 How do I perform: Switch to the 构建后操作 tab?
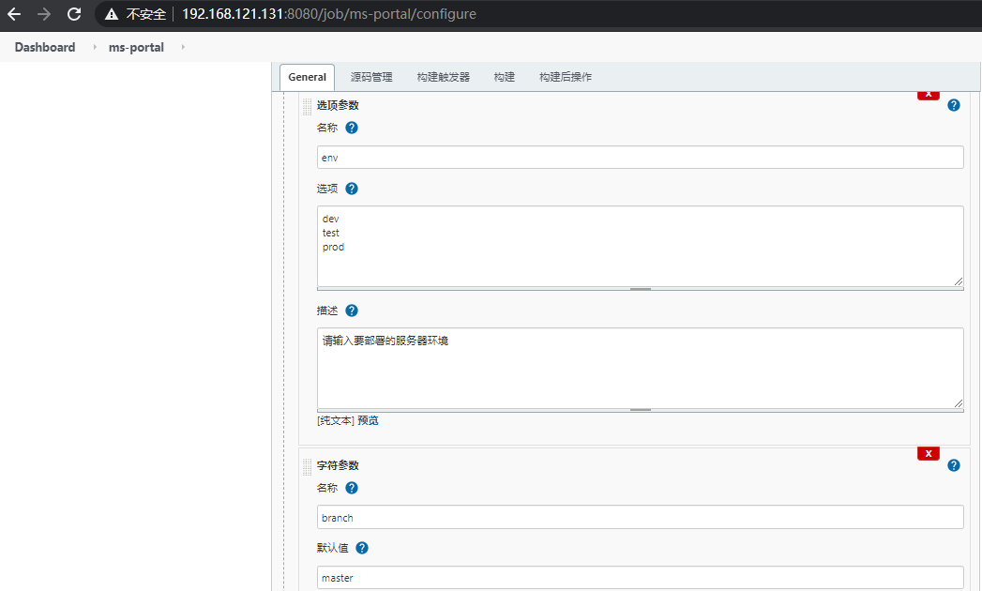point(566,77)
